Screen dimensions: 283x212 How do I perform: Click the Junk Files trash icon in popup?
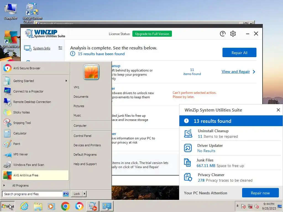tap(187, 163)
